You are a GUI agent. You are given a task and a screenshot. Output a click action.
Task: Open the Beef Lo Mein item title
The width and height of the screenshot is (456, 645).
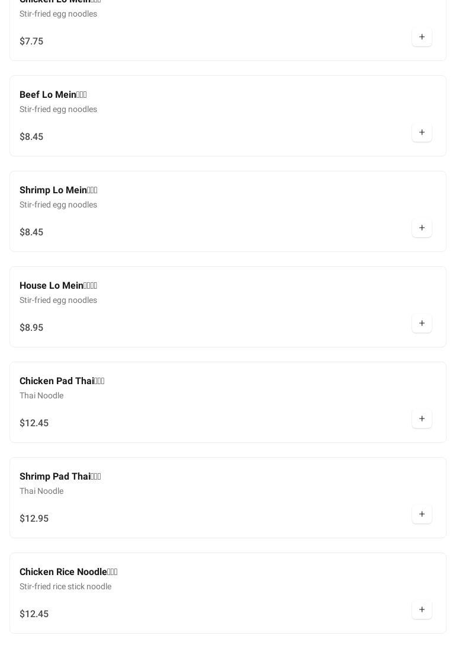pos(53,95)
